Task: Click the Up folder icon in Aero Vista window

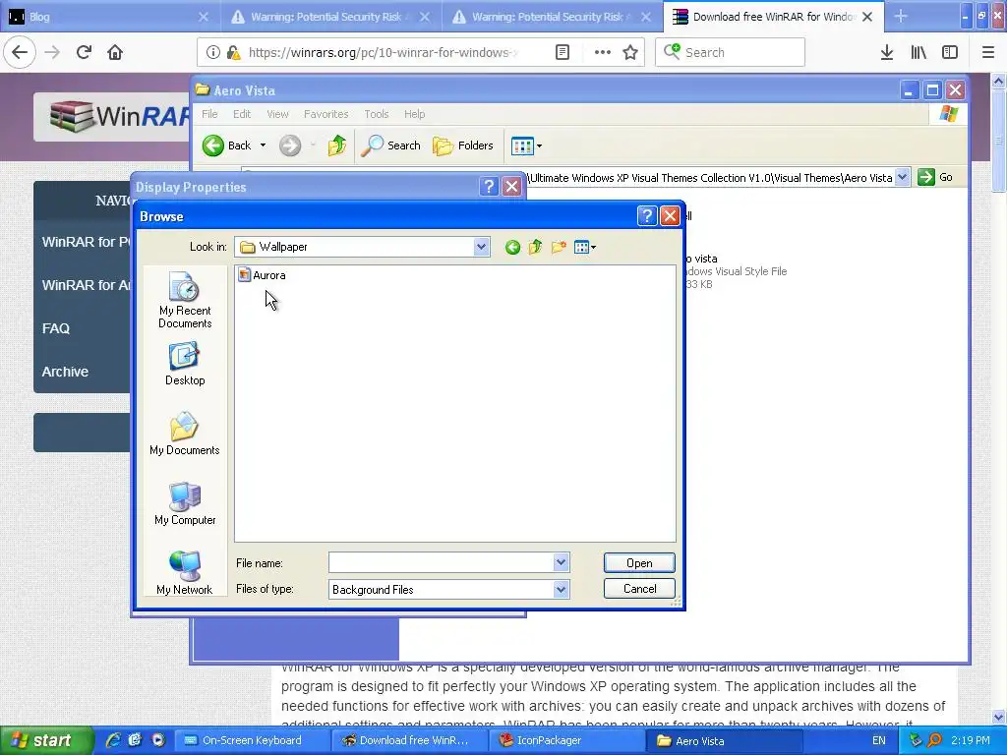Action: pyautogui.click(x=337, y=145)
